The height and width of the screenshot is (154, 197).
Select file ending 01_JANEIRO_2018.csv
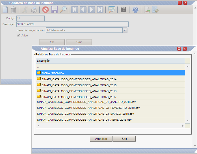(111, 102)
